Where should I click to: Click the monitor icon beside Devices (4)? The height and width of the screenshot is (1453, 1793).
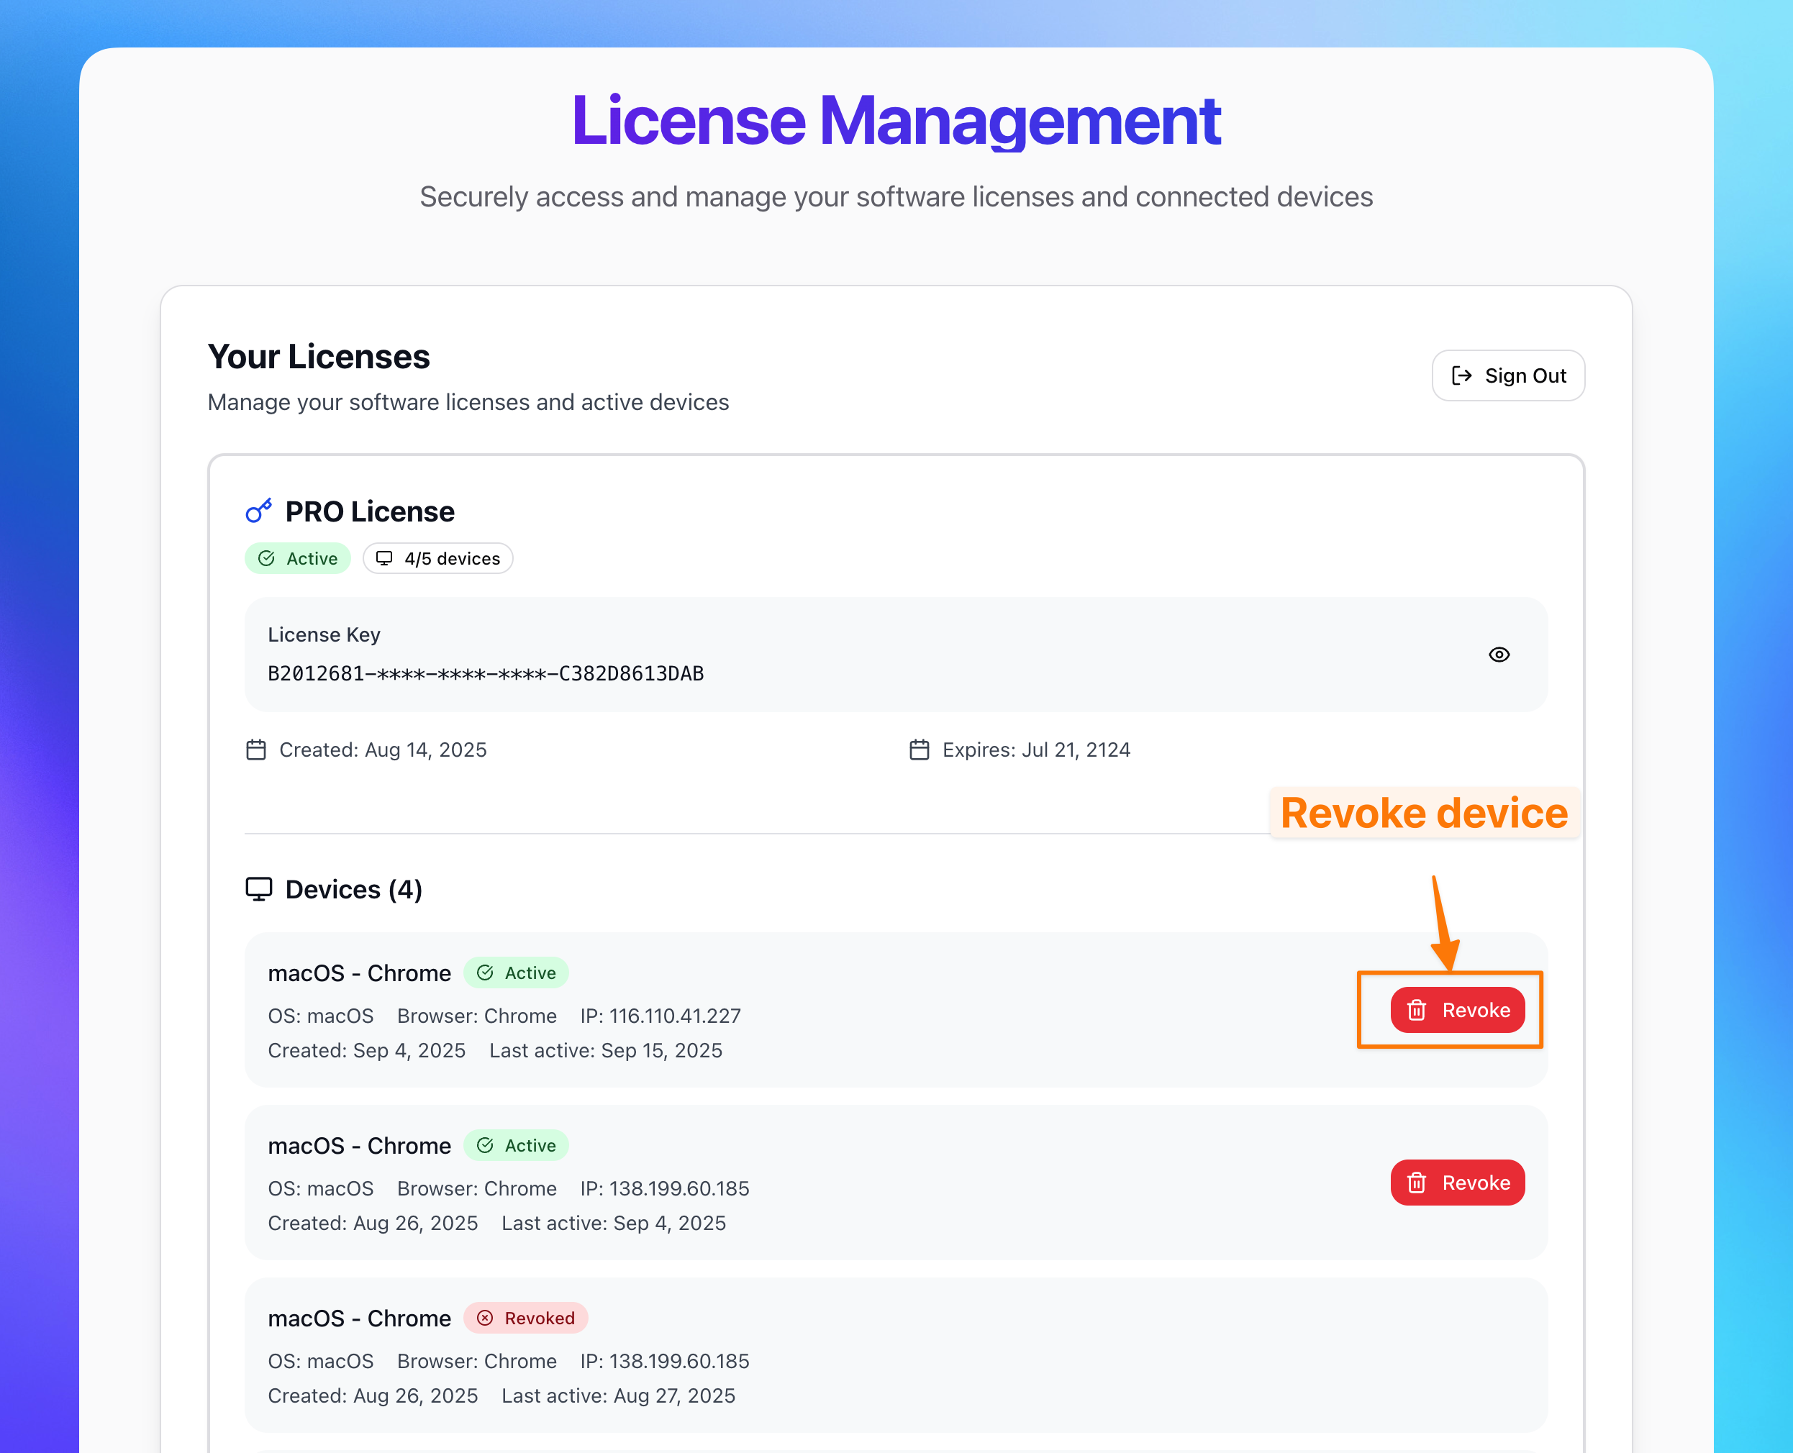pos(258,889)
